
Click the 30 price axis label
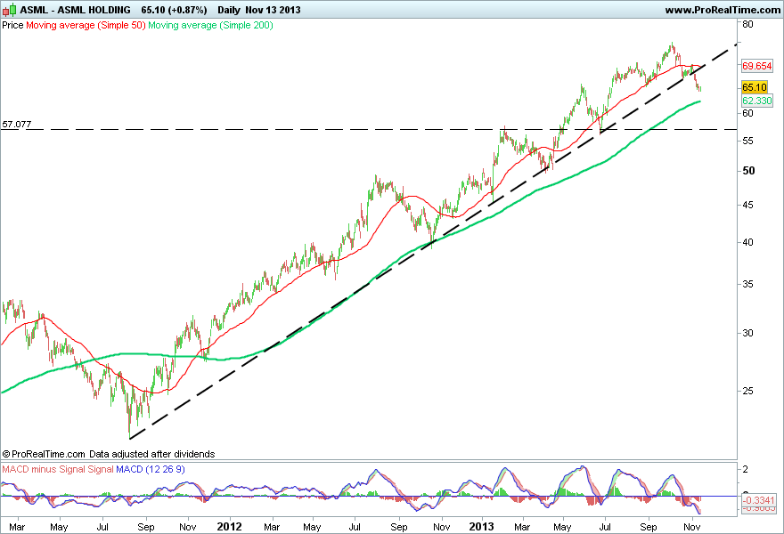[x=747, y=333]
